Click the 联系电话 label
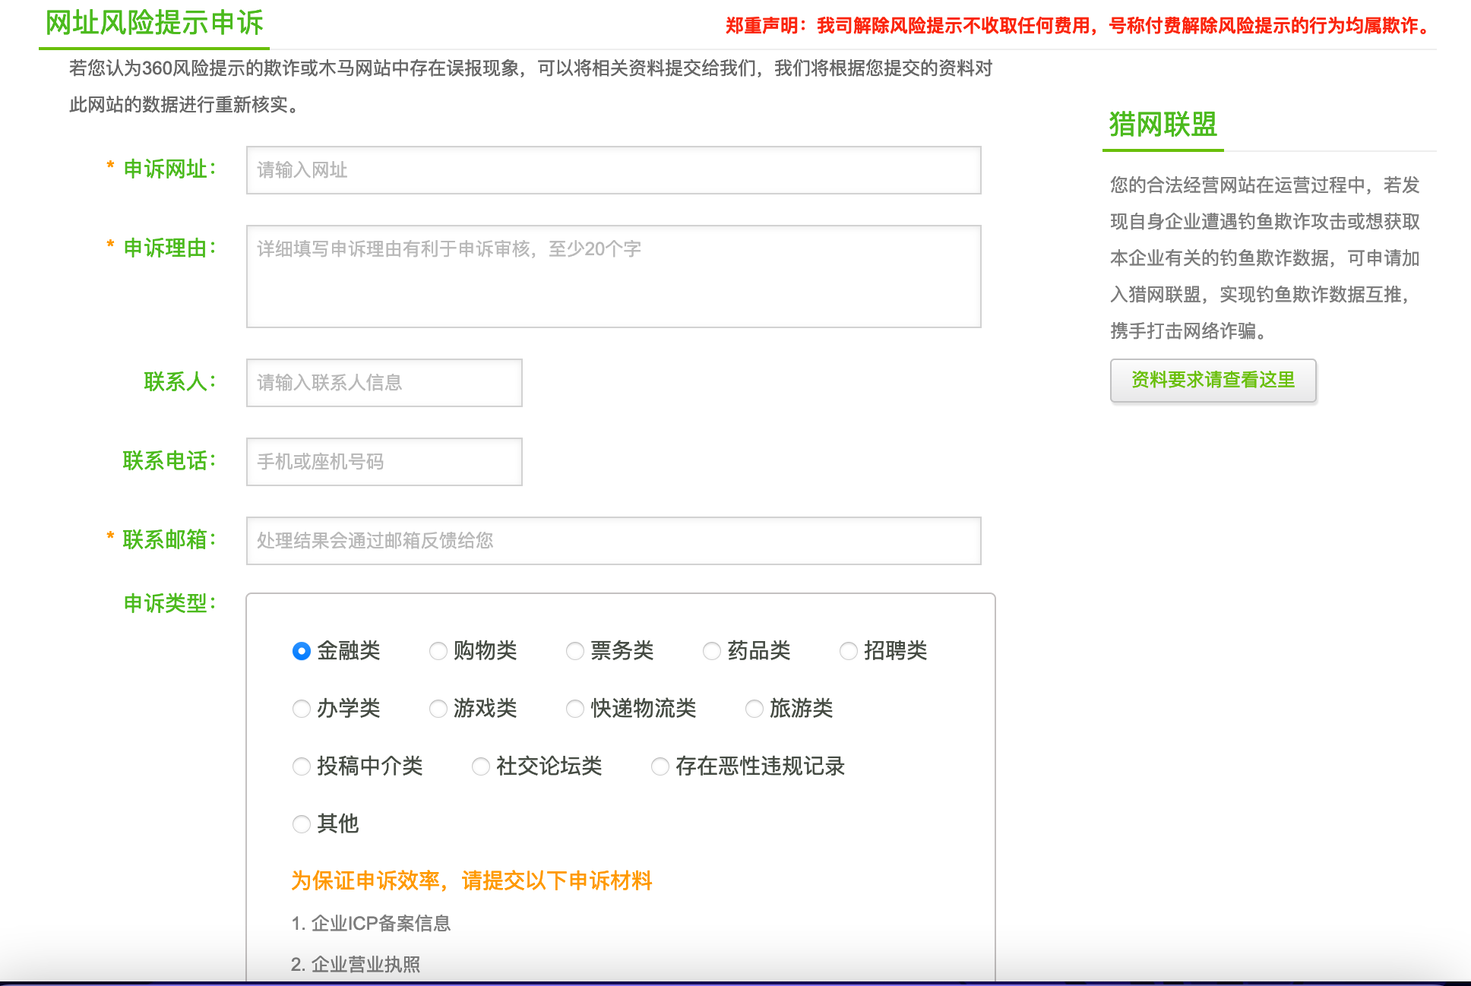The height and width of the screenshot is (986, 1471). 169,461
